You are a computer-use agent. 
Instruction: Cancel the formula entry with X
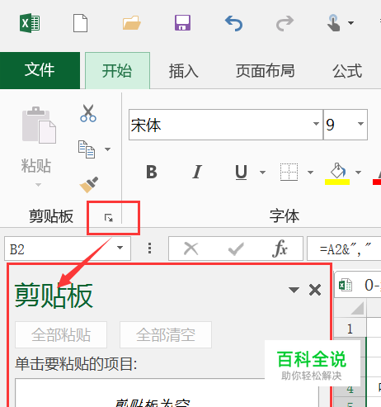[190, 248]
